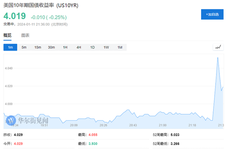This screenshot has height=156, width=229.
Task: Click the 昨收 value 4.029
Action: click(x=18, y=135)
